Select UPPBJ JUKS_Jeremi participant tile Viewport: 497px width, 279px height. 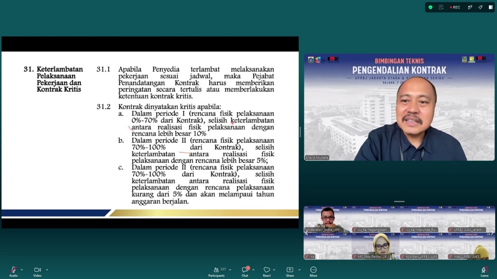(471, 219)
